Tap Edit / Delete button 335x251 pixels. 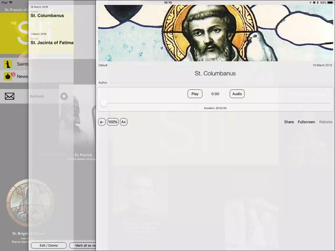[49, 245]
